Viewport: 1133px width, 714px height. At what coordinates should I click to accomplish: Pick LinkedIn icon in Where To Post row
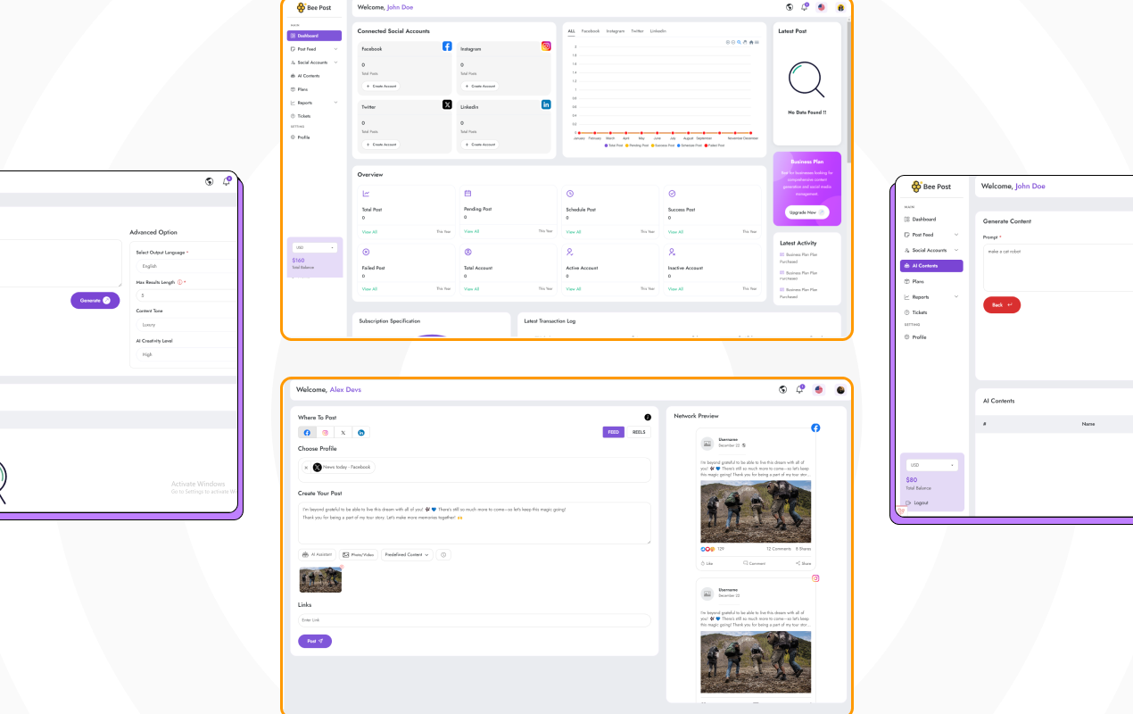click(361, 432)
